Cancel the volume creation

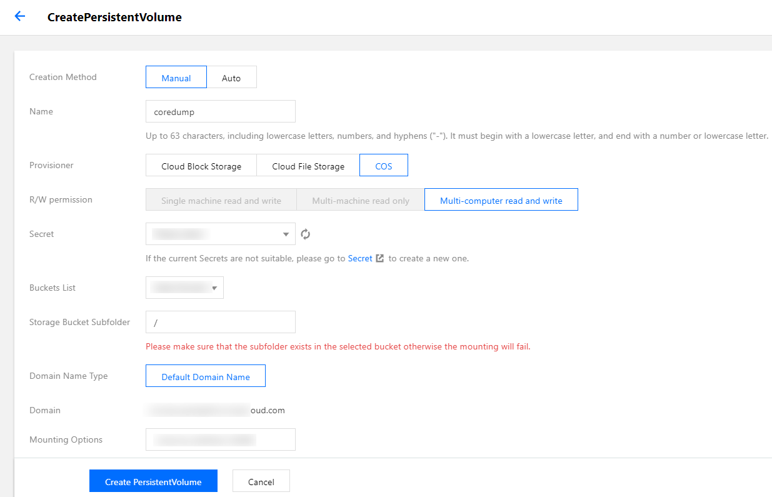[261, 481]
